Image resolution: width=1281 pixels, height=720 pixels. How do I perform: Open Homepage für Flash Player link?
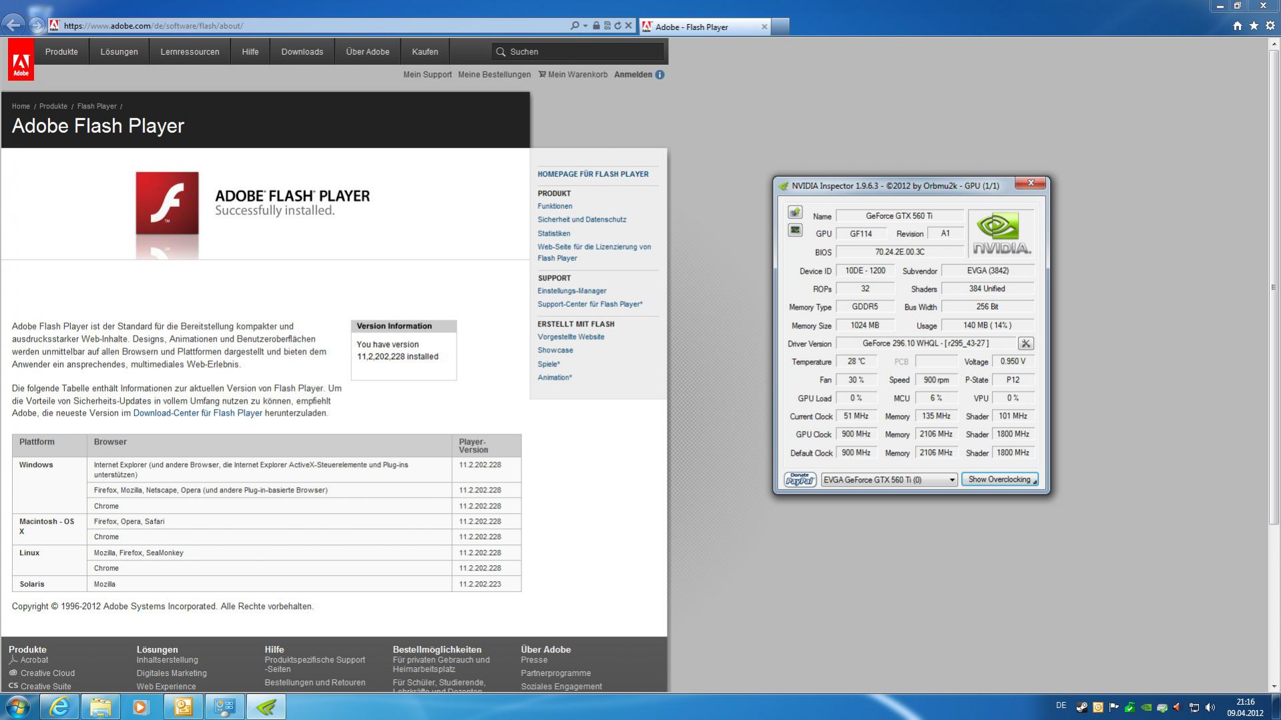tap(593, 174)
